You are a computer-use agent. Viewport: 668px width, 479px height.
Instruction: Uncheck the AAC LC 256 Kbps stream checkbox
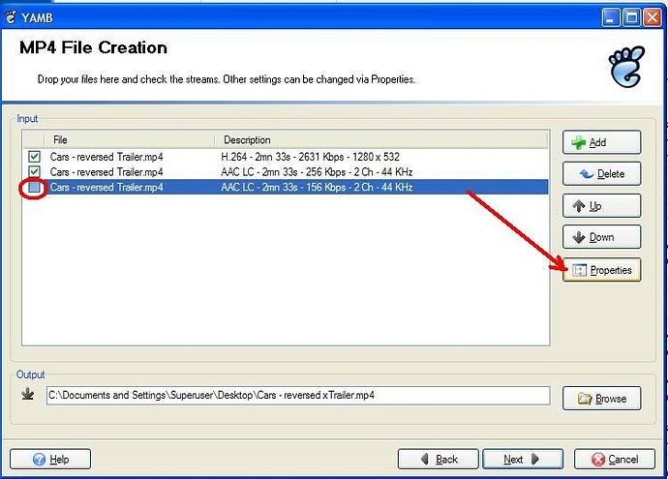click(34, 172)
